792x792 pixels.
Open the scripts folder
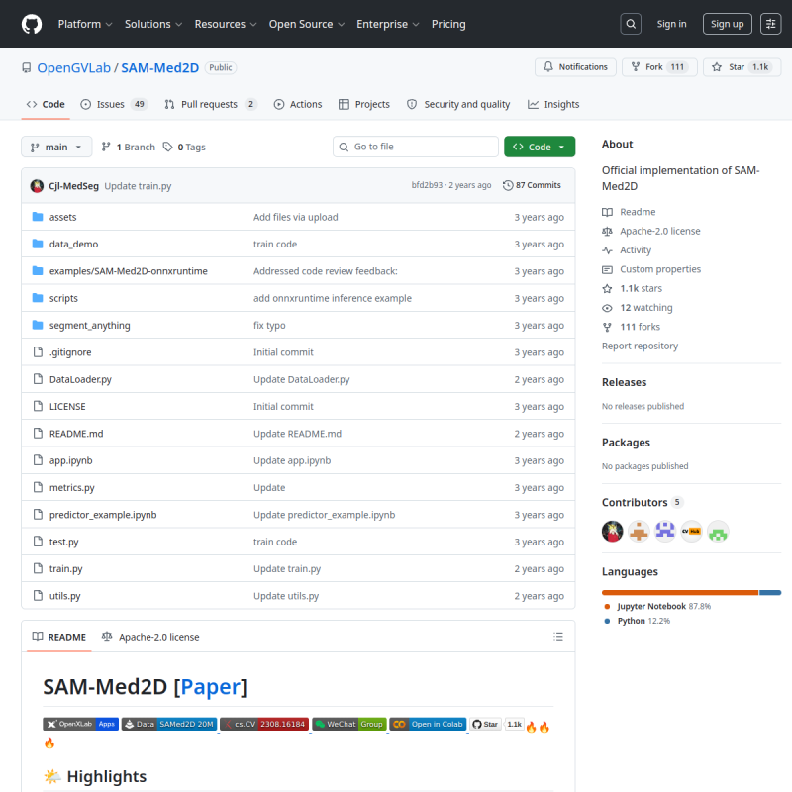click(x=63, y=298)
